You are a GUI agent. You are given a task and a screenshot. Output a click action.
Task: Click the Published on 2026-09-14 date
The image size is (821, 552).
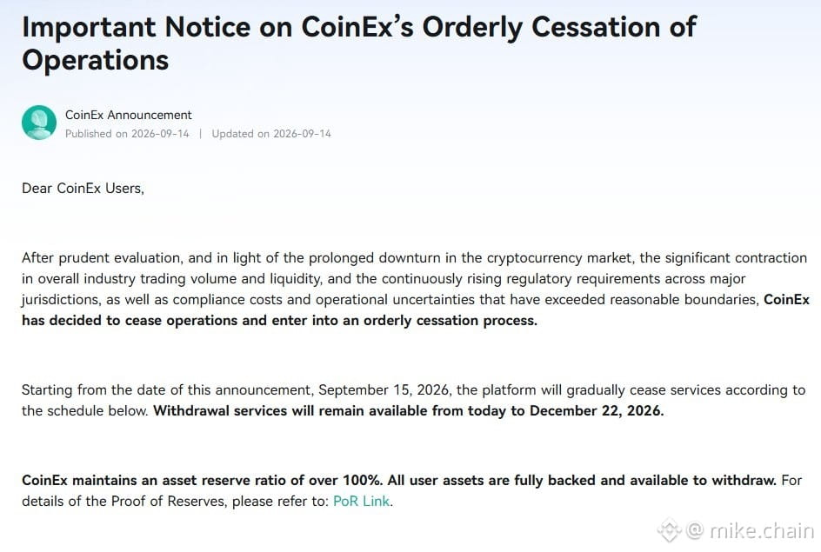[x=127, y=133]
